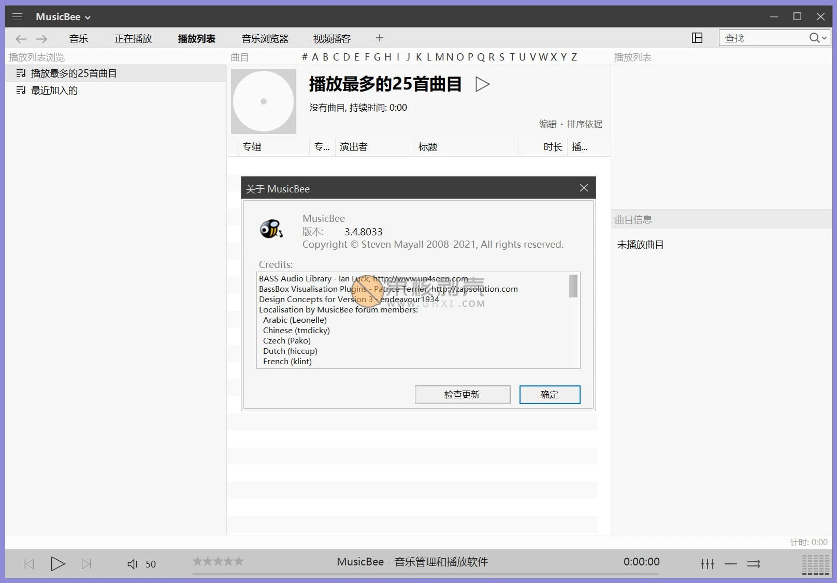
Task: Skip to previous track
Action: point(29,564)
